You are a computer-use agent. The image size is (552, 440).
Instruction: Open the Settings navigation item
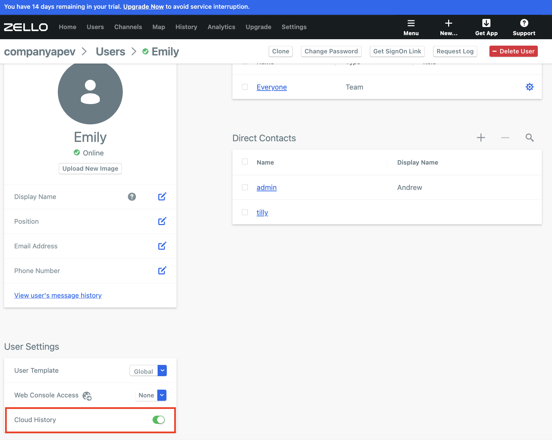click(x=294, y=27)
